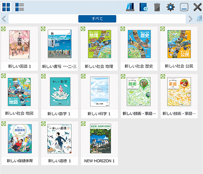Open the 新しい書写 一・二・三 book cover
The image size is (203, 174).
point(59,44)
